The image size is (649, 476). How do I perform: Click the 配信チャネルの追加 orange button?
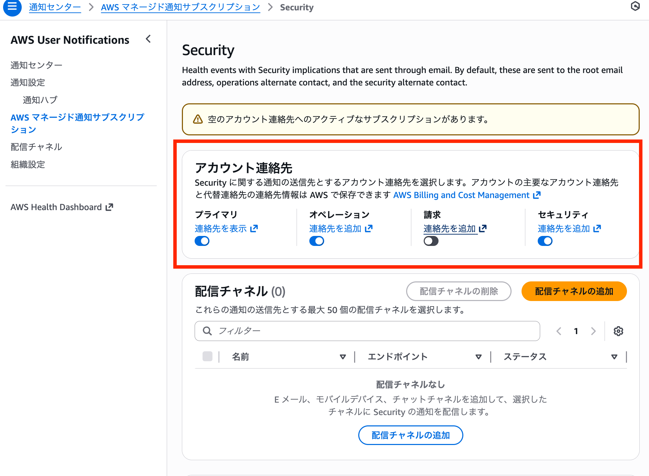coord(574,291)
